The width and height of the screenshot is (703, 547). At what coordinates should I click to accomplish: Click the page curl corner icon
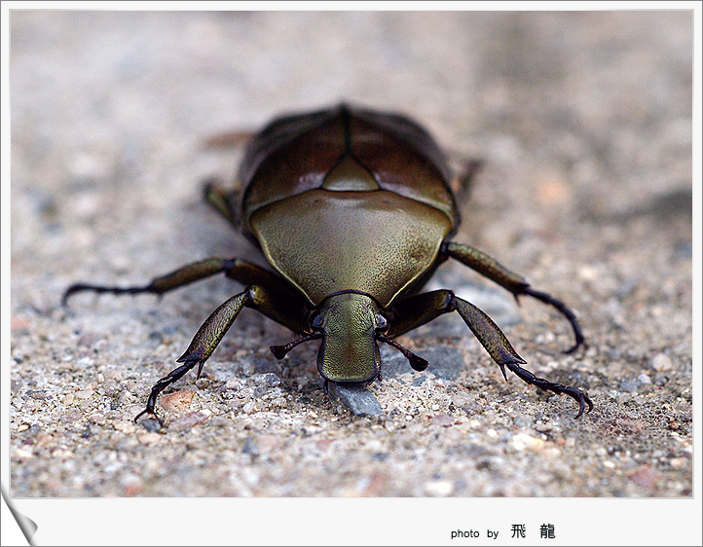[x=18, y=521]
